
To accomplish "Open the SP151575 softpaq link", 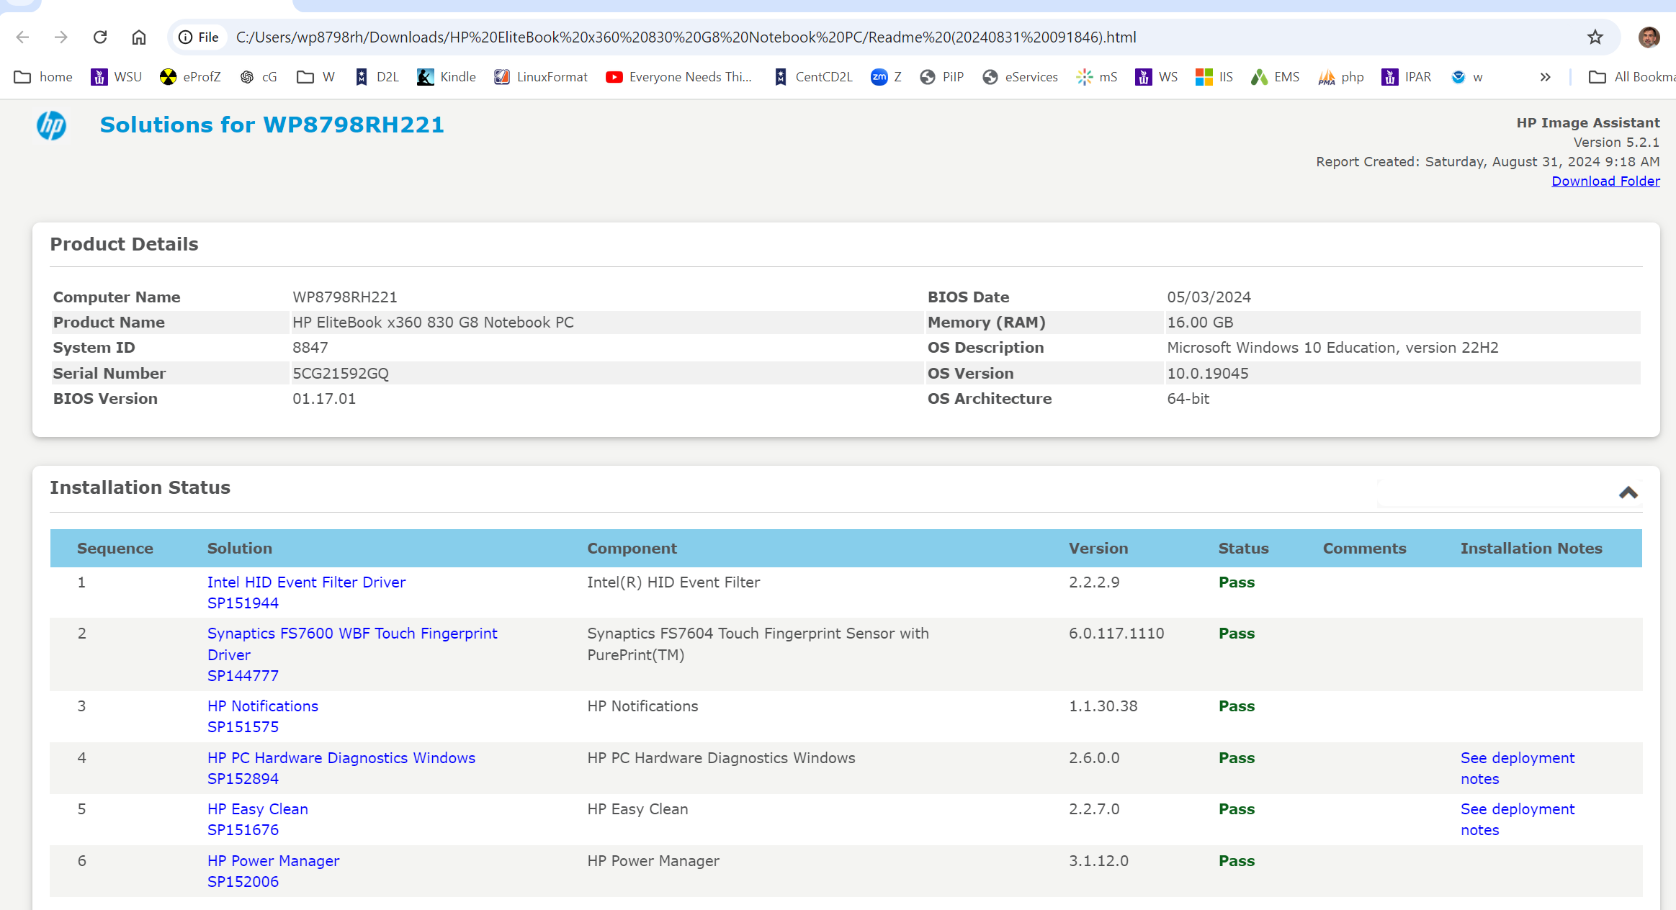I will coord(243,727).
